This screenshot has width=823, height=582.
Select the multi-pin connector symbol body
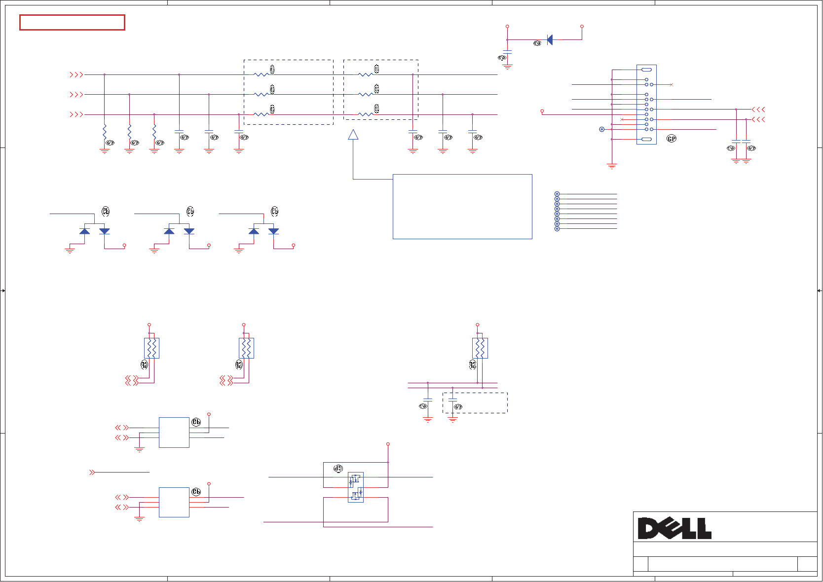(x=646, y=105)
